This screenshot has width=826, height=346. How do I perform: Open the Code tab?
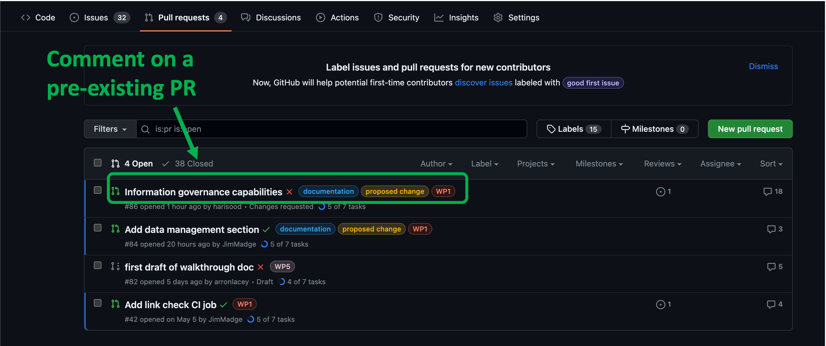[38, 18]
